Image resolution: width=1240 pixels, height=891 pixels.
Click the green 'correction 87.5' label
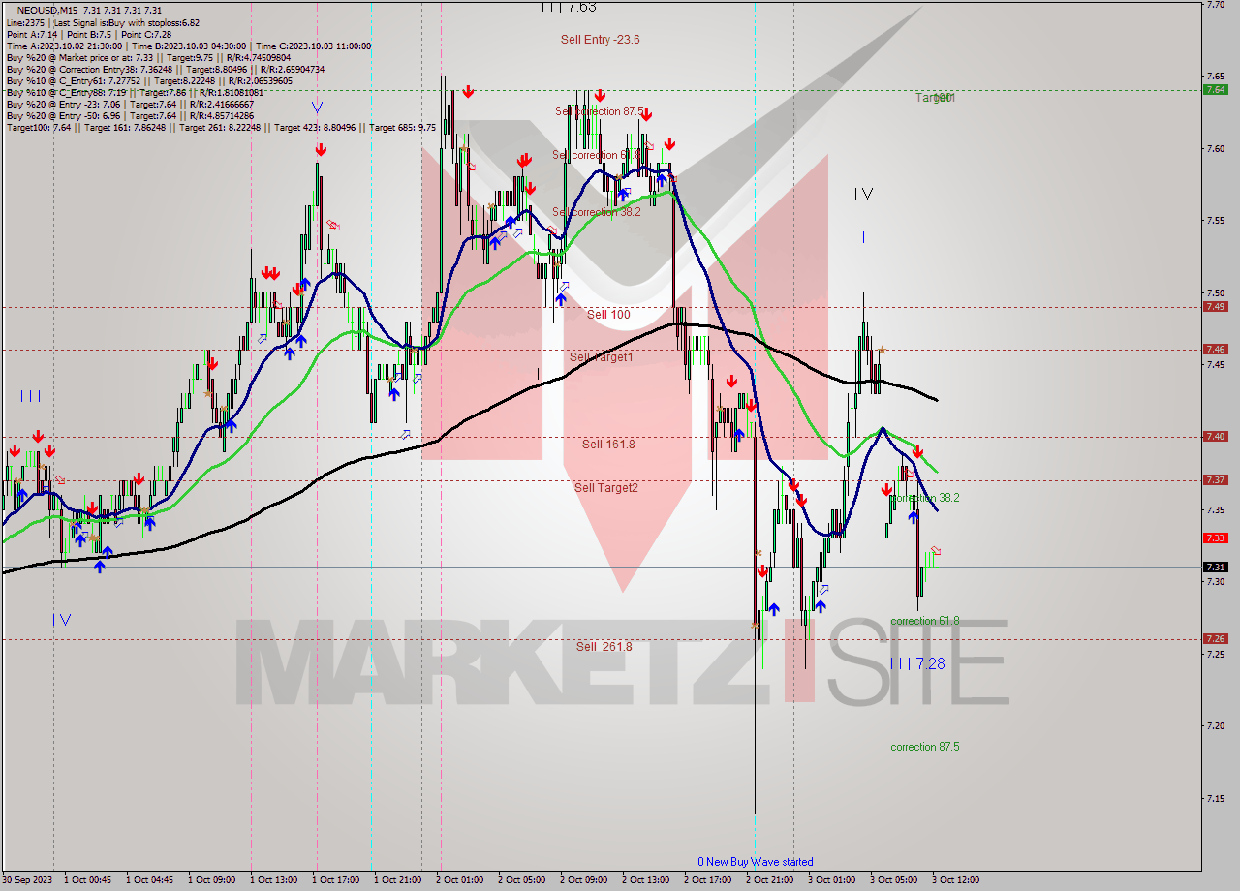[x=925, y=747]
